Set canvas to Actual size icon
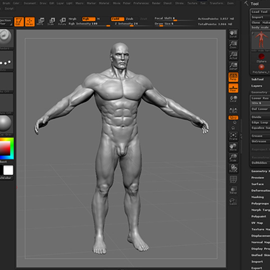 [x=233, y=55]
